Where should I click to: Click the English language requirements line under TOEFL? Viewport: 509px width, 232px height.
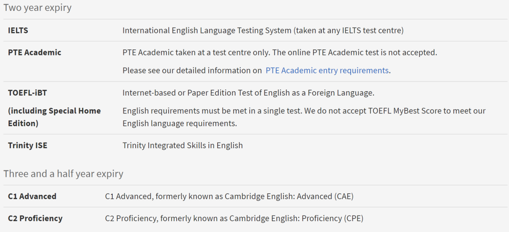pos(180,123)
